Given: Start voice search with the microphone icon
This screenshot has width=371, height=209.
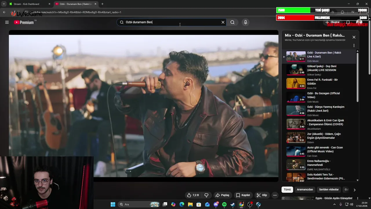Looking at the screenshot, I should pyautogui.click(x=245, y=22).
